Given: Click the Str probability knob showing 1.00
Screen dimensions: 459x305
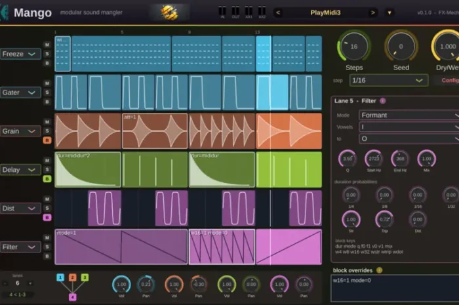Looking at the screenshot, I should pyautogui.click(x=351, y=220).
